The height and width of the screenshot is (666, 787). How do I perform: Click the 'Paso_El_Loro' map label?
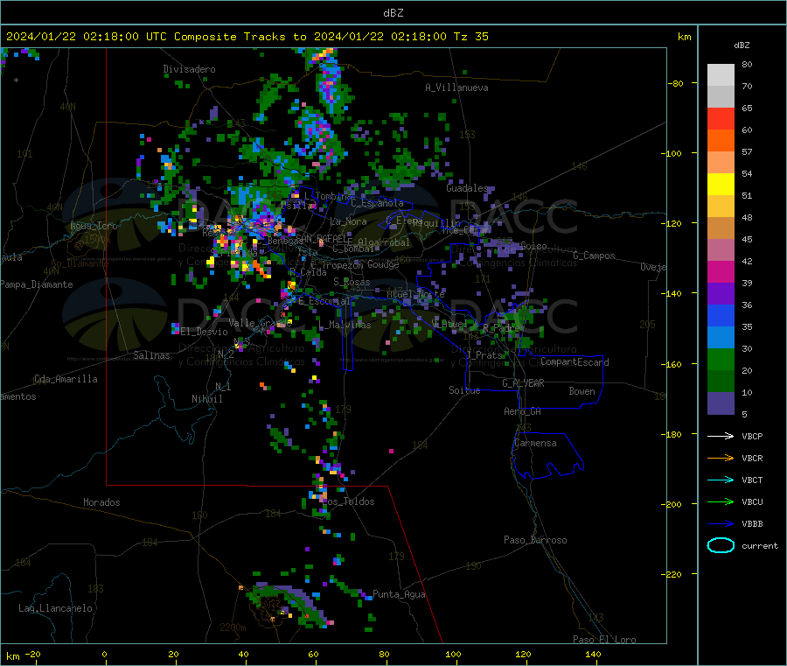click(604, 640)
